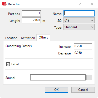The image size is (98, 98).
Task: Open the Type dropdown set to Standard
Action: pos(79,27)
